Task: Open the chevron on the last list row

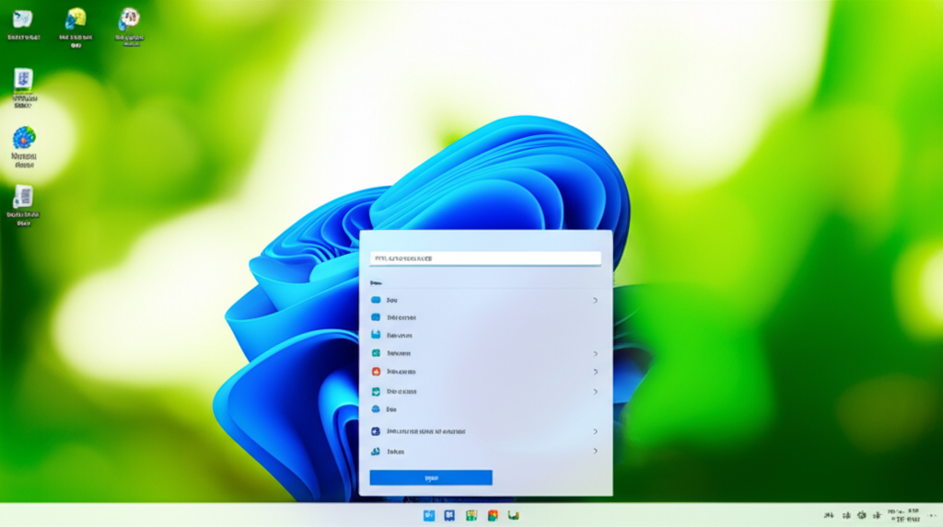Action: tap(595, 452)
